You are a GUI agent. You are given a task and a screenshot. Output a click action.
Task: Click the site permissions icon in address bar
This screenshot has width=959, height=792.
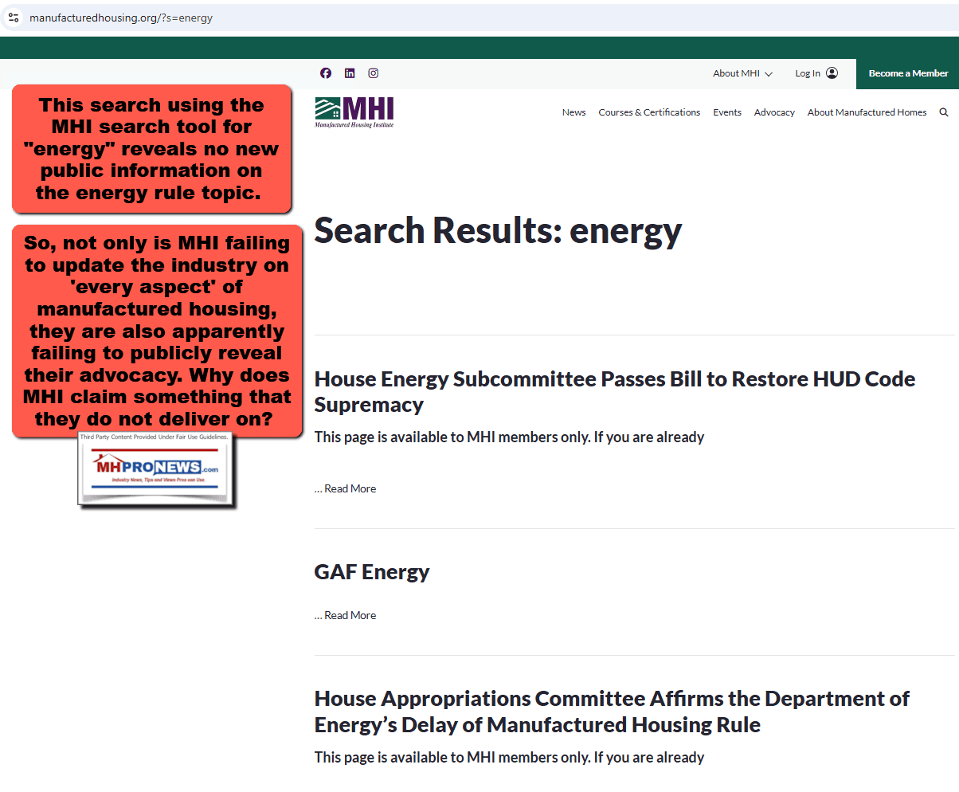(13, 17)
